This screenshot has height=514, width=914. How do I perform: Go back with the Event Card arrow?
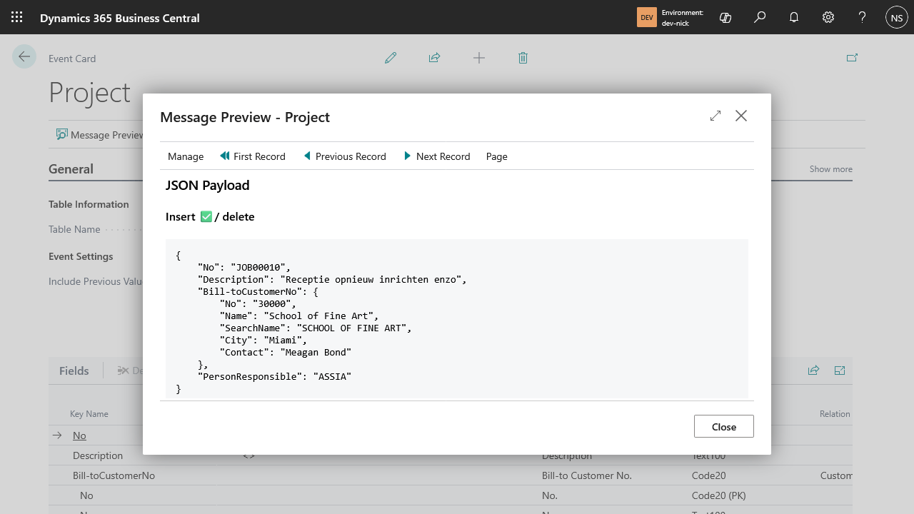click(24, 57)
